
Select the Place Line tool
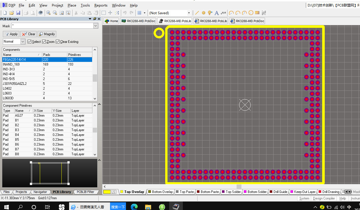point(197,13)
